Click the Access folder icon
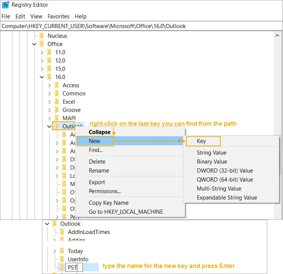 (x=57, y=85)
